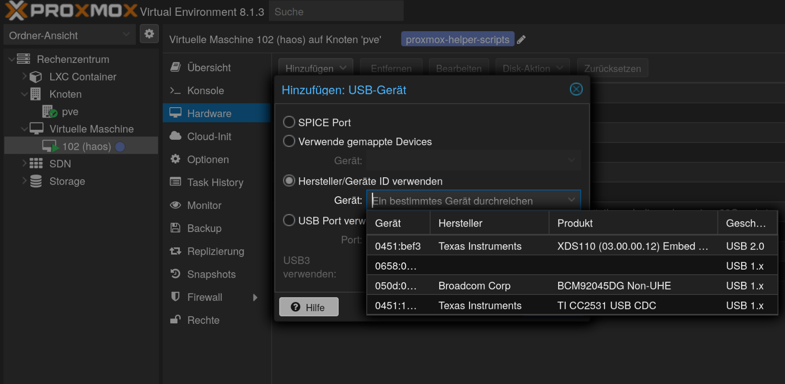Click the Konsole prompt icon
This screenshot has width=785, height=384.
coord(176,90)
